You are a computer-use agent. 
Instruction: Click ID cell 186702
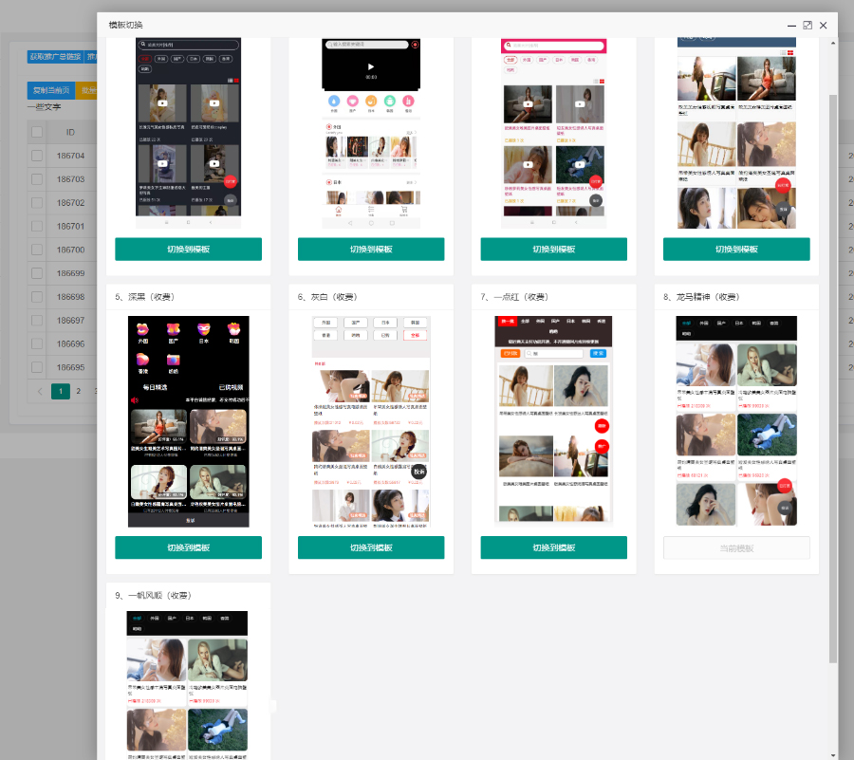[71, 202]
